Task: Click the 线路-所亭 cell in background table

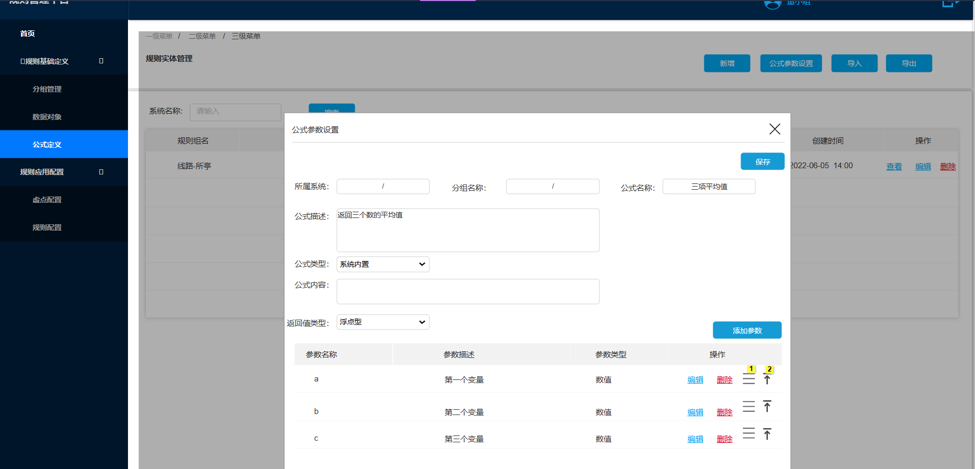Action: (x=194, y=166)
